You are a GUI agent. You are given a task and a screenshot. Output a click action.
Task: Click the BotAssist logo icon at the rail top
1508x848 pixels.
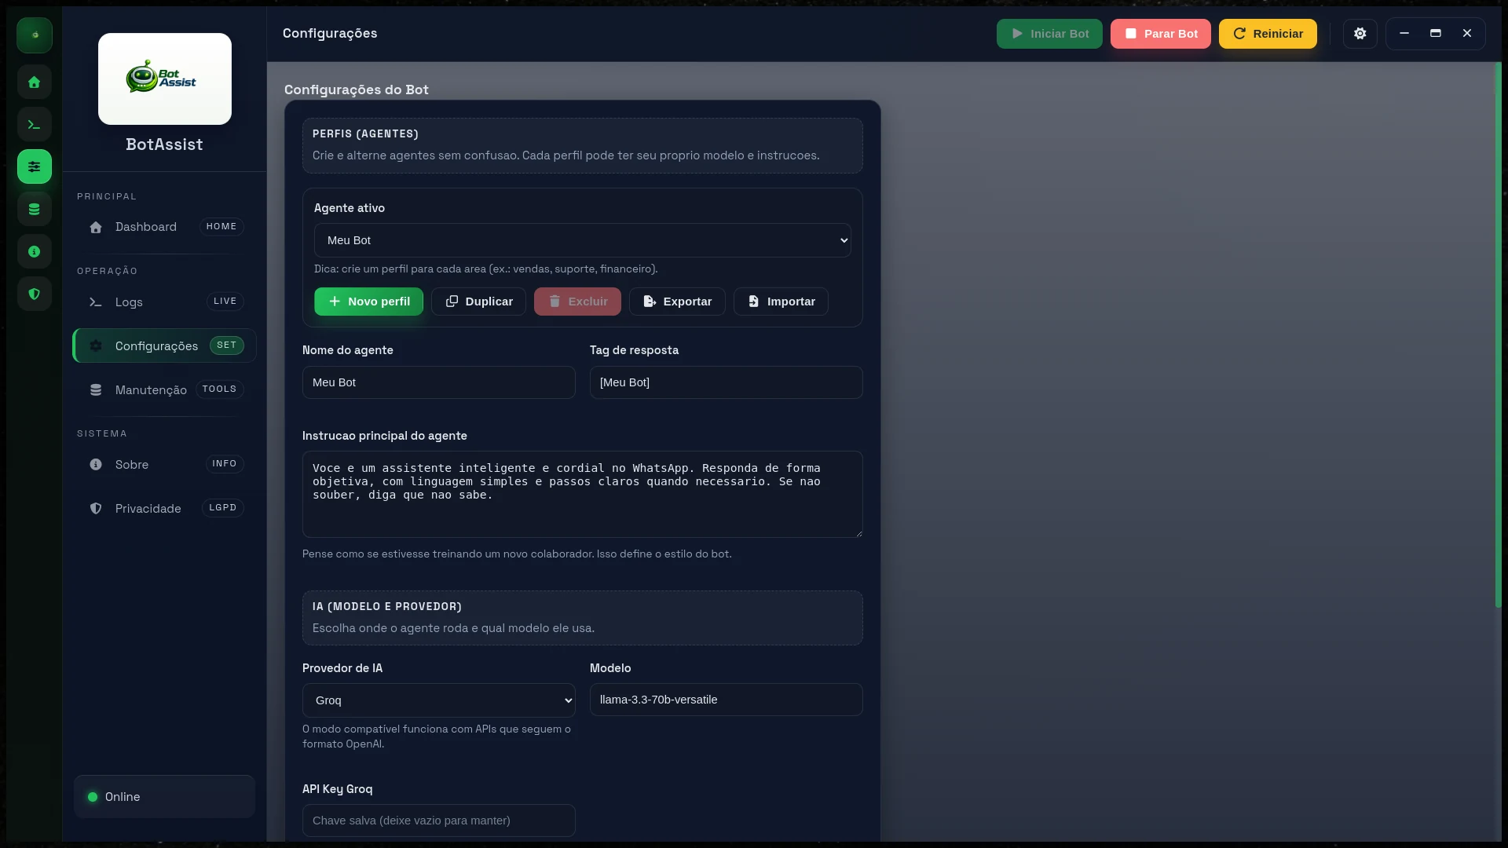[x=34, y=35]
